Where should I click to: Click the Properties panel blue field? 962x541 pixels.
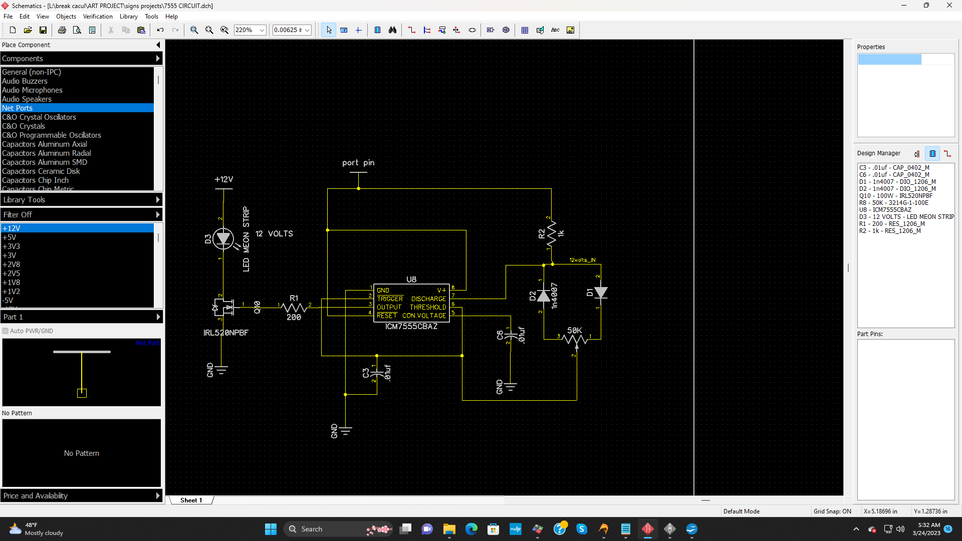tap(889, 60)
